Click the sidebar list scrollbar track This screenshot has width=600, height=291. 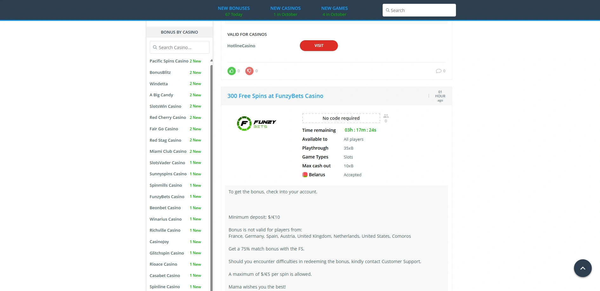click(x=211, y=178)
